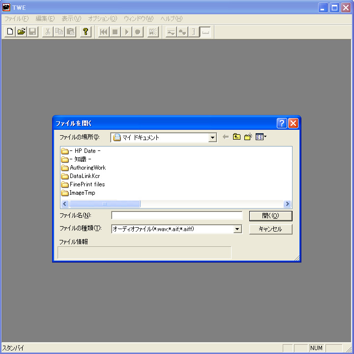Toggle the horizontal ruler toolbar button
354x354 pixels.
click(x=205, y=31)
